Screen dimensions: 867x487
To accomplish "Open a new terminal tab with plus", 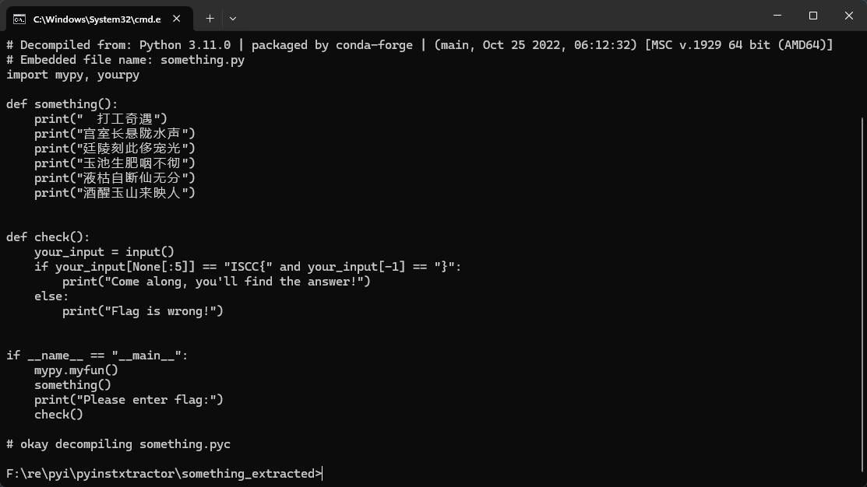I will click(x=210, y=19).
